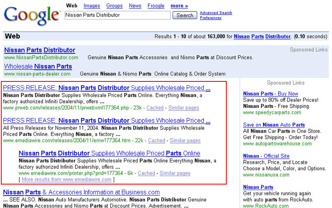
Task: Click 'Parts' word link in results bar
Action: pos(257,36)
